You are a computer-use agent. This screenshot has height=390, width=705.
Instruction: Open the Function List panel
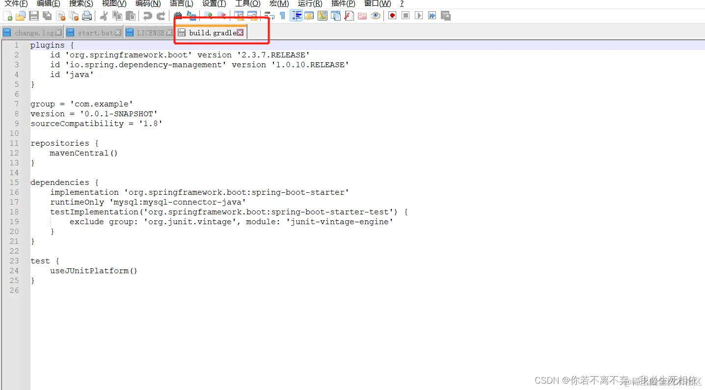point(349,16)
